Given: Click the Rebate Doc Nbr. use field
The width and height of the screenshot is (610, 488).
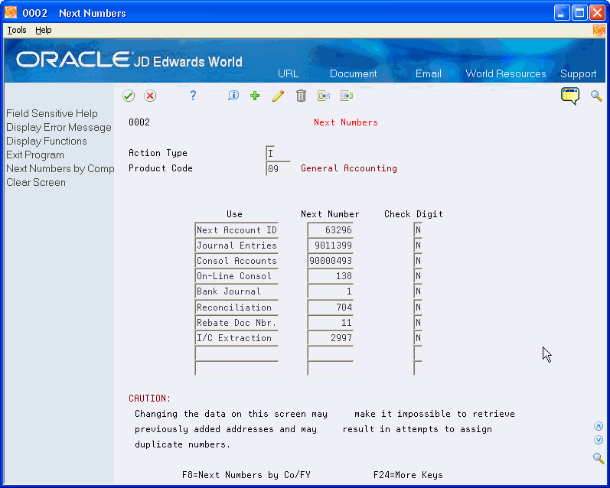Looking at the screenshot, I should tap(236, 322).
